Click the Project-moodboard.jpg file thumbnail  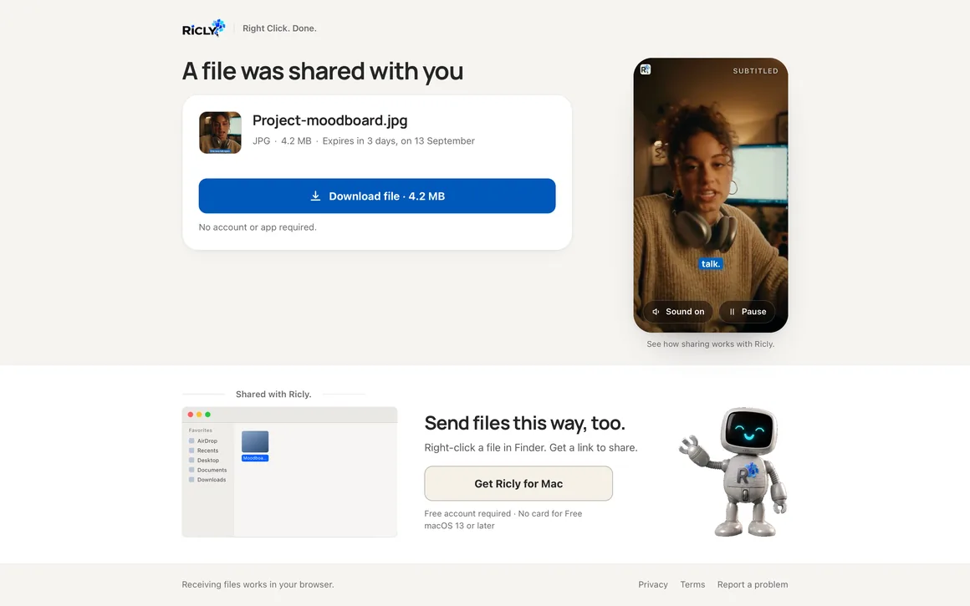pyautogui.click(x=220, y=132)
